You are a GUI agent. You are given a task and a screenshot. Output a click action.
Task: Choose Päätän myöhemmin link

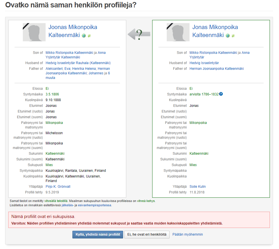[x=188, y=234]
